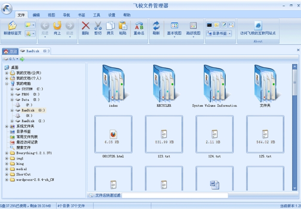301x209 pixels.
Task: Open the File (文件) ribbon tab
Action: point(21,15)
